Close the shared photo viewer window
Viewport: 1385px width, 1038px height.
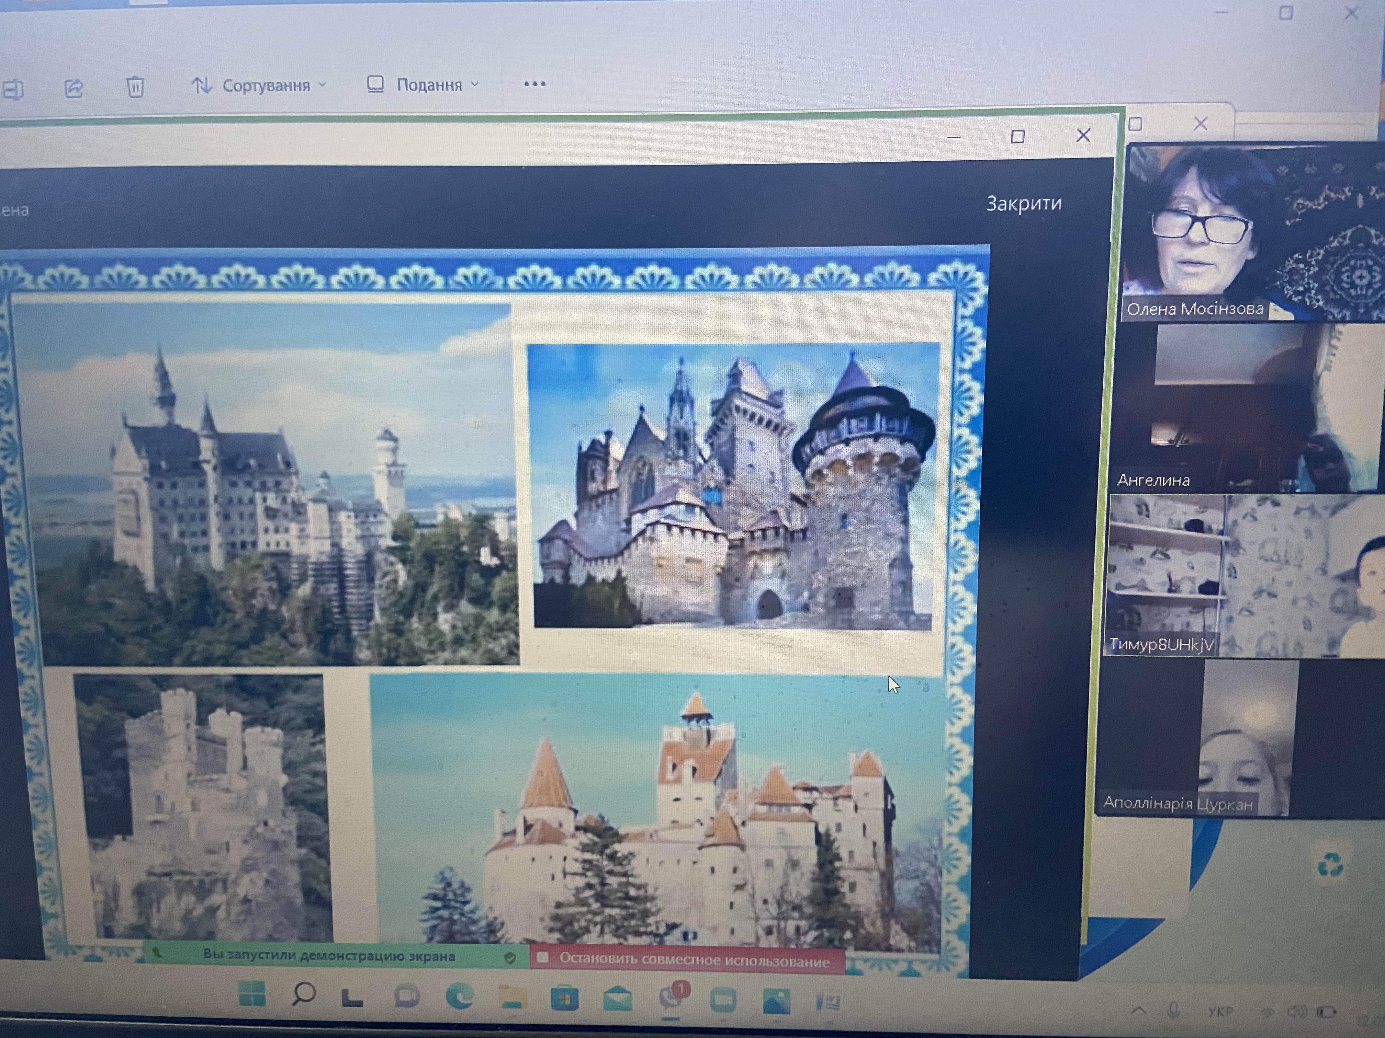coord(1083,135)
